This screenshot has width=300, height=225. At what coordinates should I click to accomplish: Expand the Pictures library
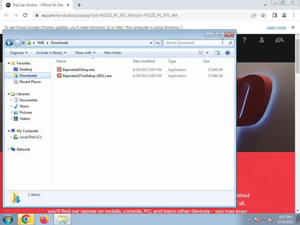coord(11,112)
